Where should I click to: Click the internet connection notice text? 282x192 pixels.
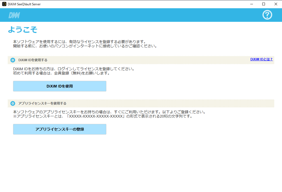pyautogui.click(x=85, y=46)
